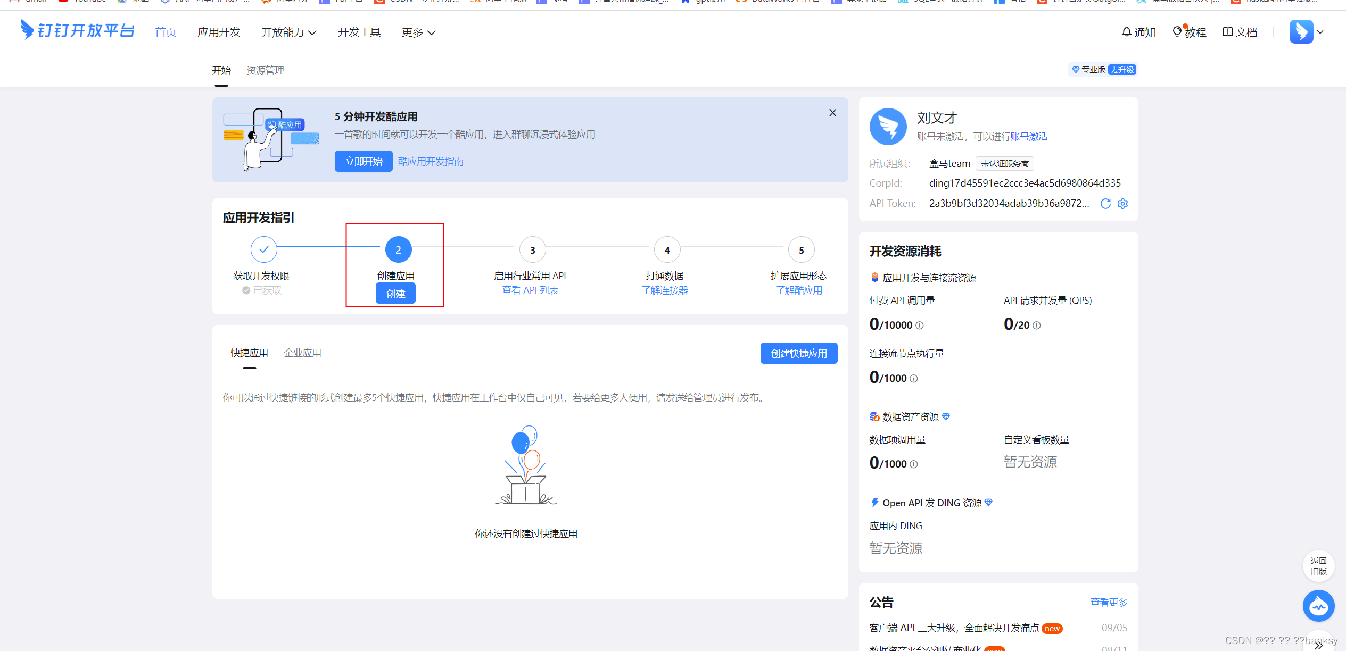Open the 了解连接器 link
This screenshot has height=651, width=1346.
coord(665,290)
